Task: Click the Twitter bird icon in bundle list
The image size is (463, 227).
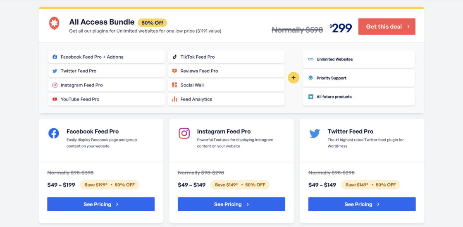Action: pyautogui.click(x=55, y=71)
